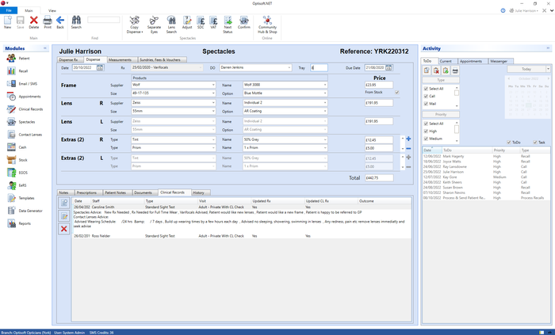Screen dimensions: 555x335
Task: Open Community Hub & Shop
Action: 267,25
